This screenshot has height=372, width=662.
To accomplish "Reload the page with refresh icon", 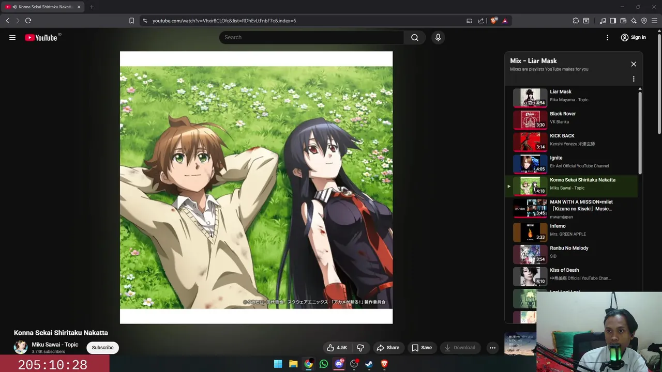I will (x=28, y=21).
